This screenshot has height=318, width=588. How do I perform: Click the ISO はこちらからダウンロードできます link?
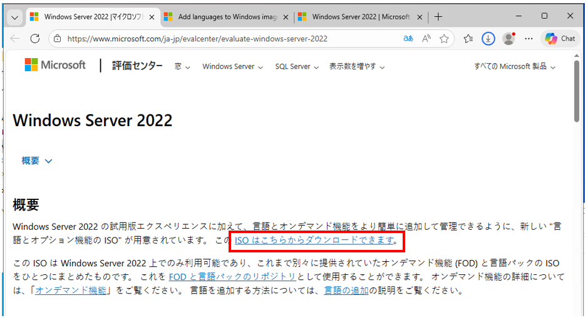pos(314,241)
